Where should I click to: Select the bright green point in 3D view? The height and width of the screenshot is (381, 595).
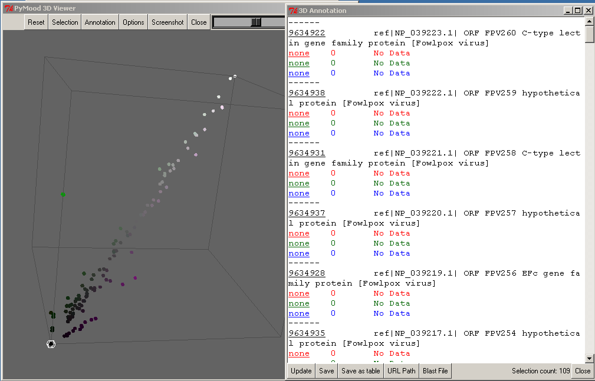pos(63,194)
